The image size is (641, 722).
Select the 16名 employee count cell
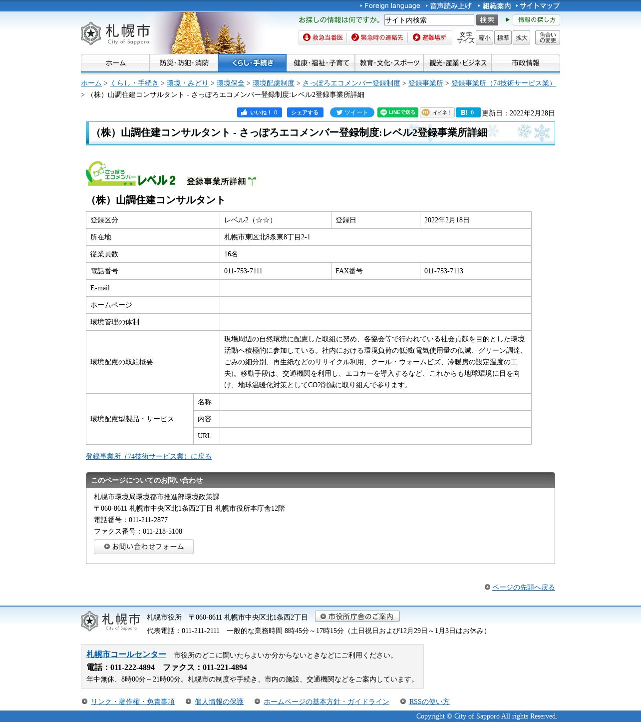[375, 254]
